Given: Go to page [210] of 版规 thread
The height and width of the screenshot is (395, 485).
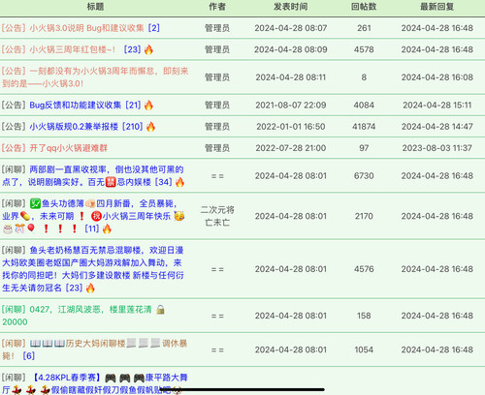Looking at the screenshot, I should pos(133,127).
